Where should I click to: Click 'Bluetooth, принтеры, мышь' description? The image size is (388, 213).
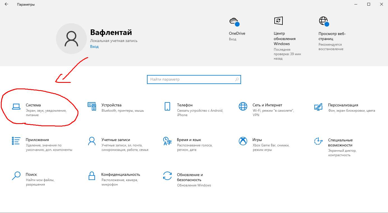123,111
